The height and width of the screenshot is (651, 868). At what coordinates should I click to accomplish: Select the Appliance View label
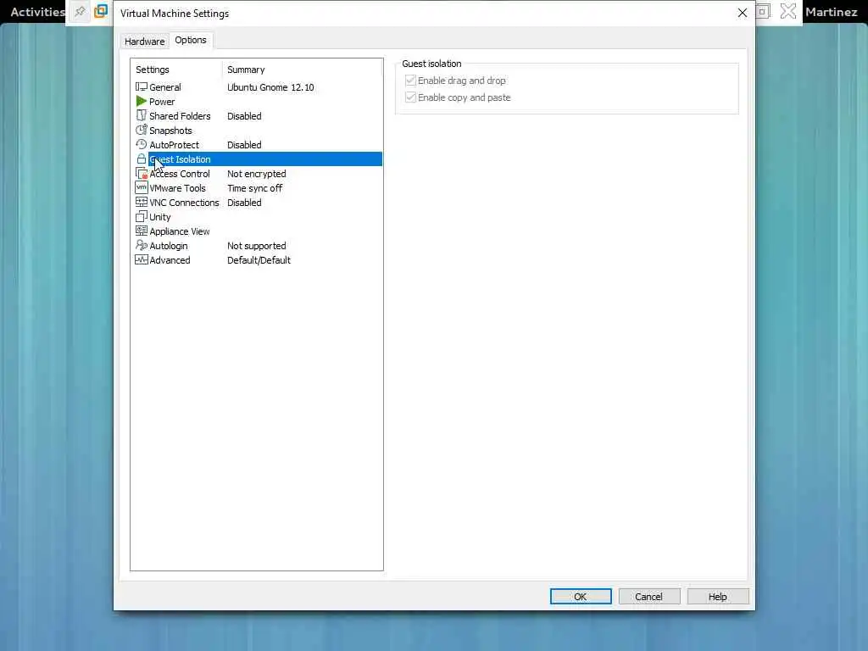click(x=180, y=231)
